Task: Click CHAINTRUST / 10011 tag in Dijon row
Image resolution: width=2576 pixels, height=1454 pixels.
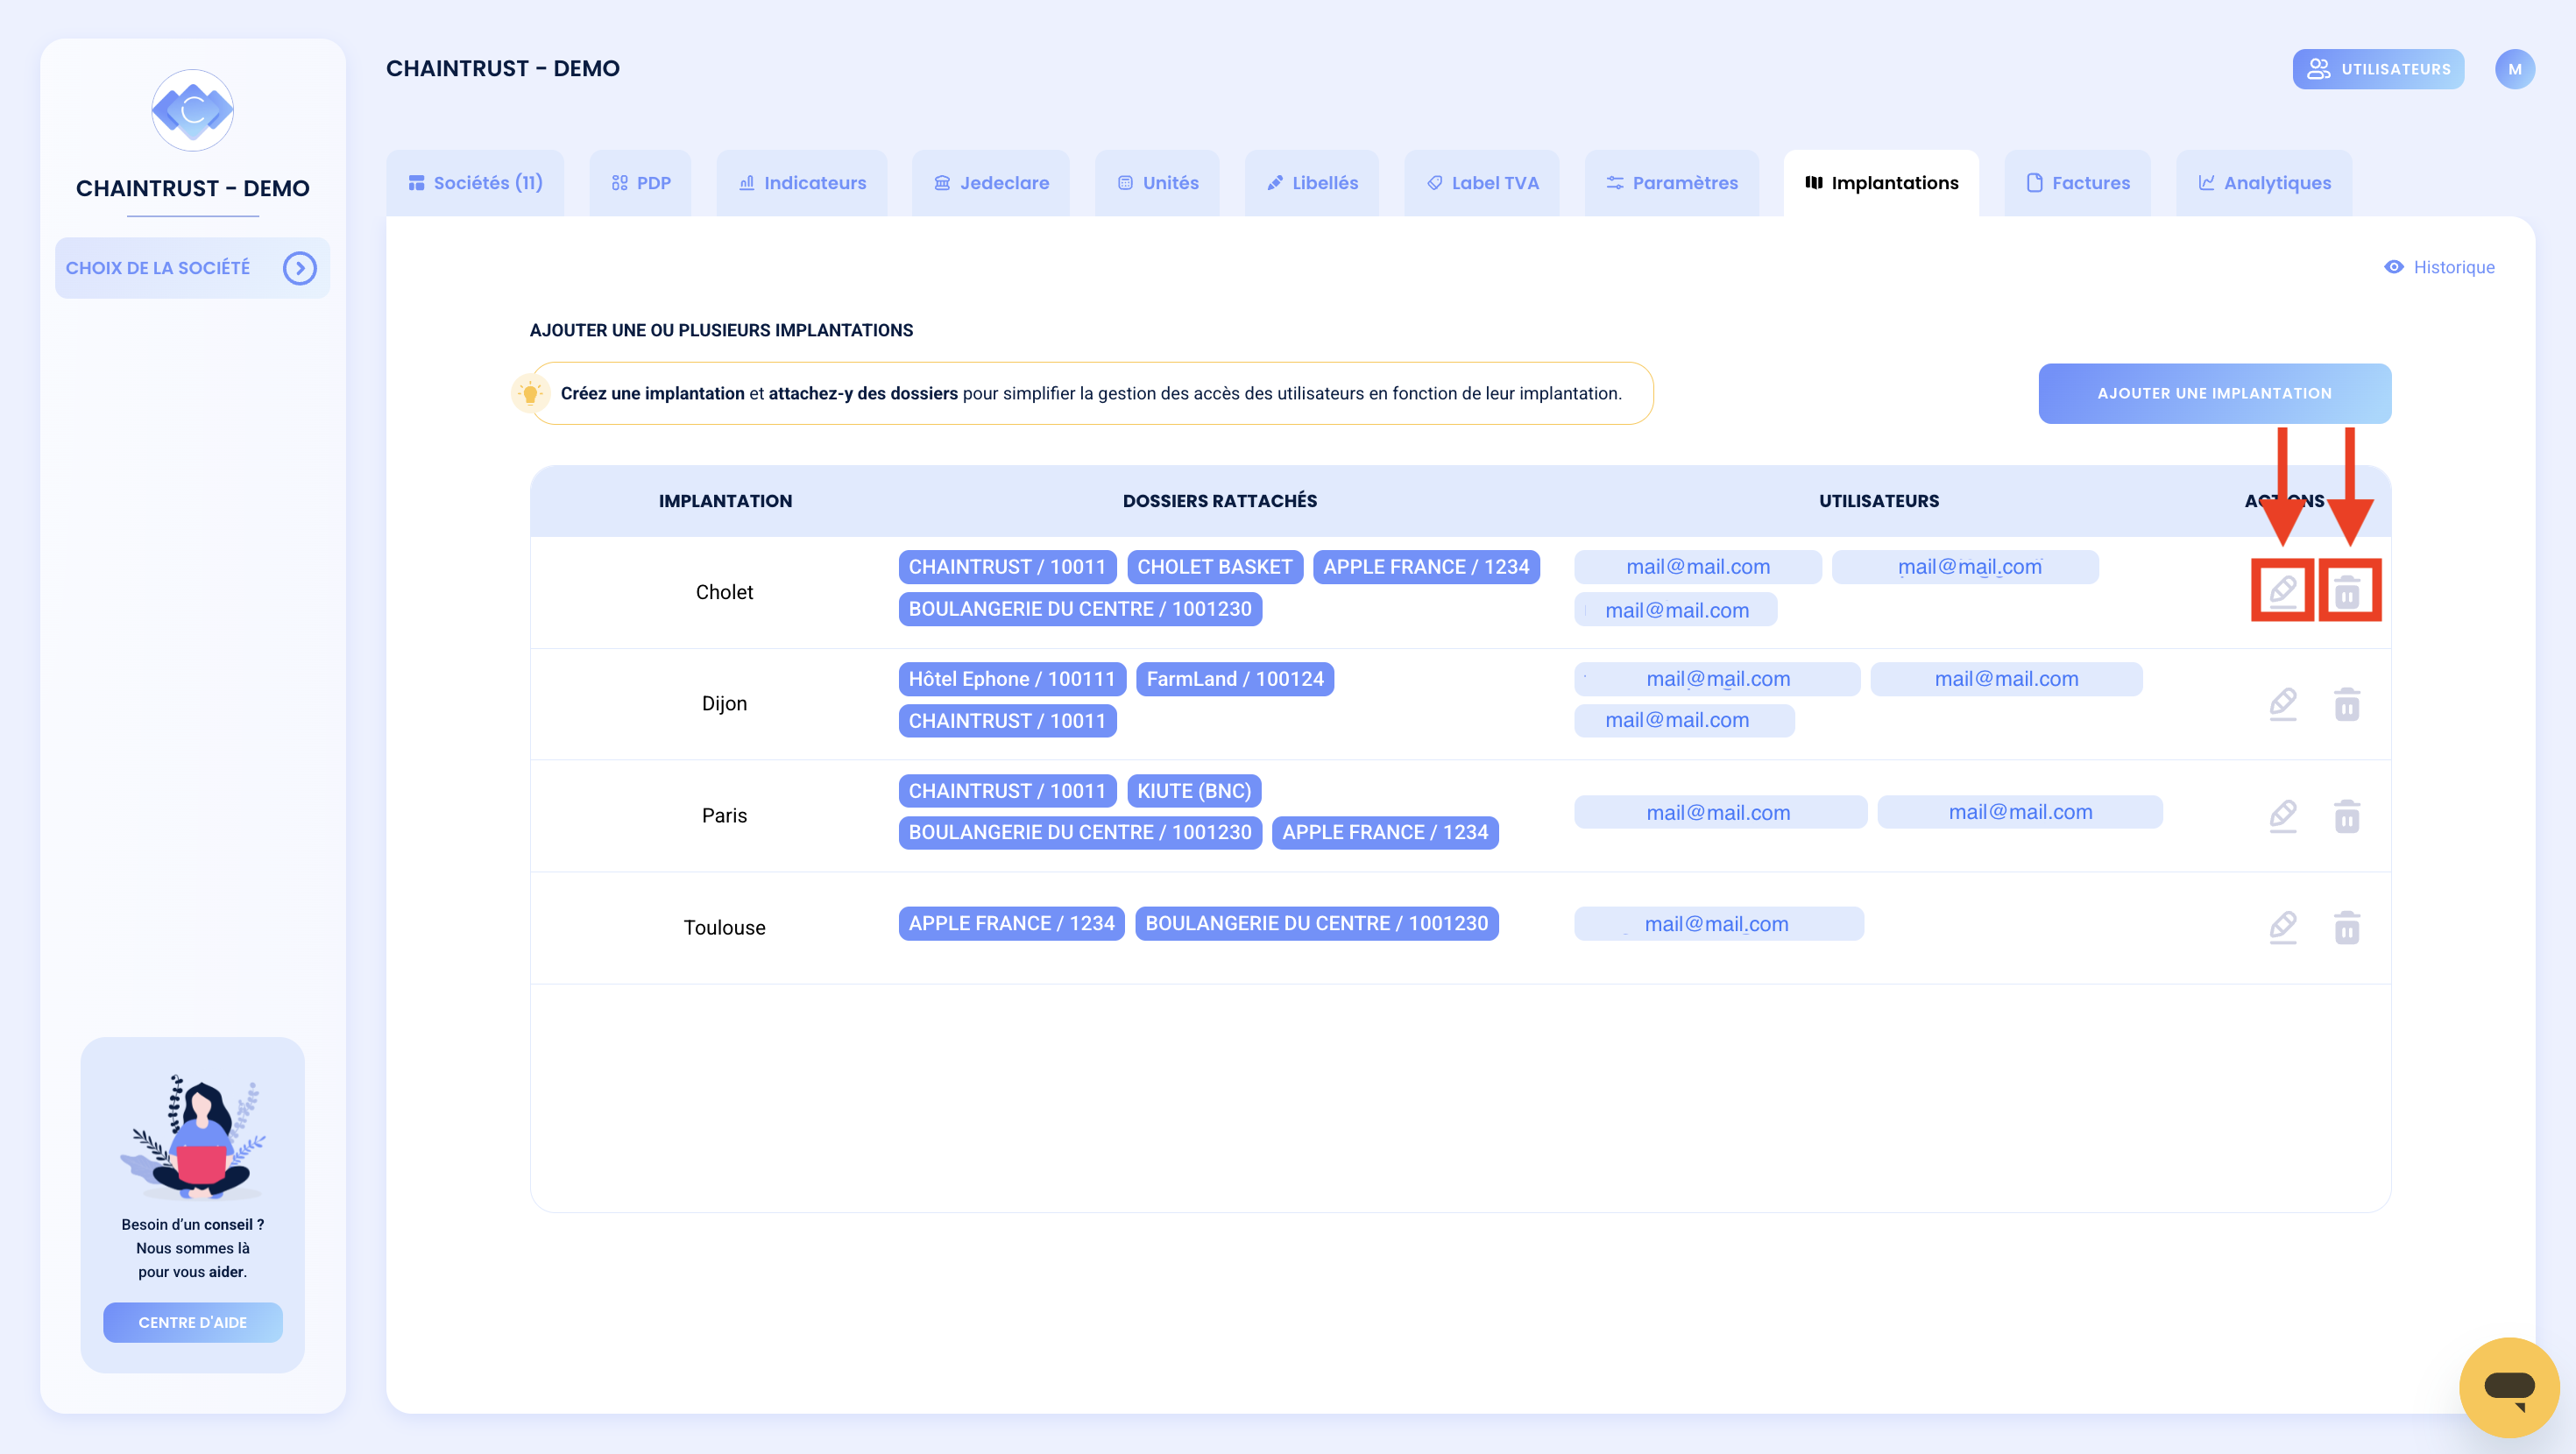Action: [1006, 721]
